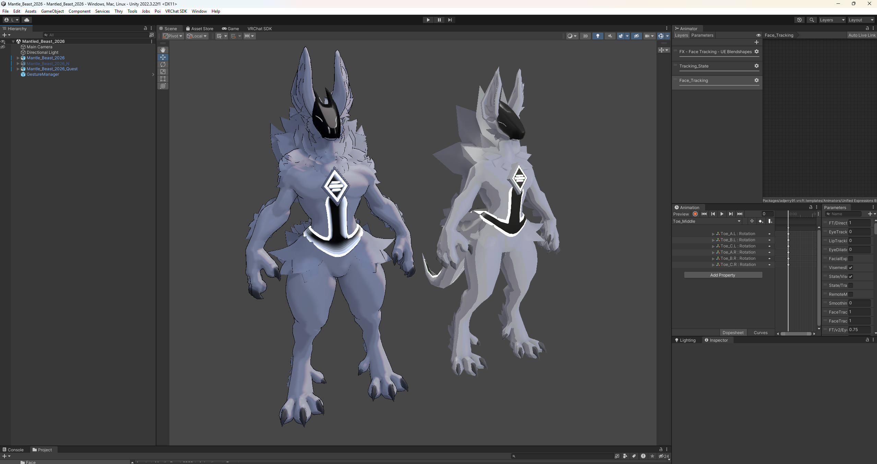Open settings gear for Face_Tracking layer

[x=757, y=80]
